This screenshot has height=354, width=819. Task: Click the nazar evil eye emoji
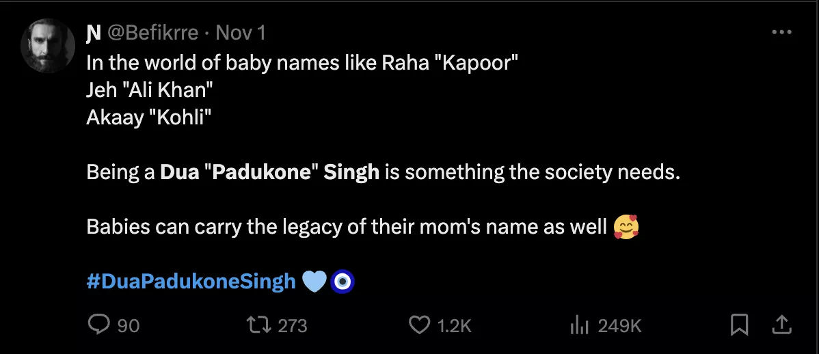click(342, 282)
